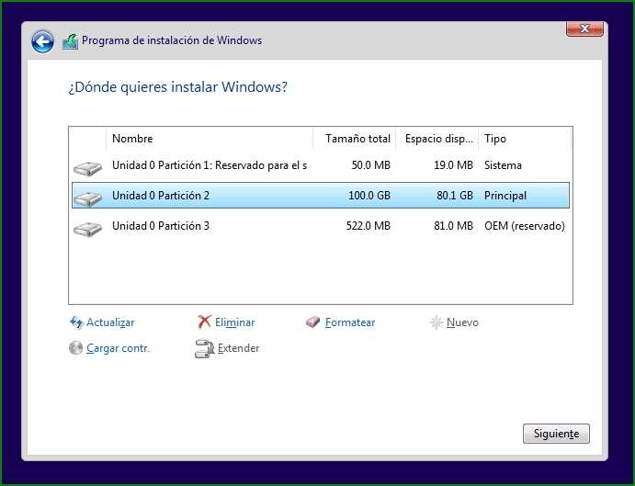Click the Principal type cell
This screenshot has height=486, width=635.
click(x=505, y=196)
